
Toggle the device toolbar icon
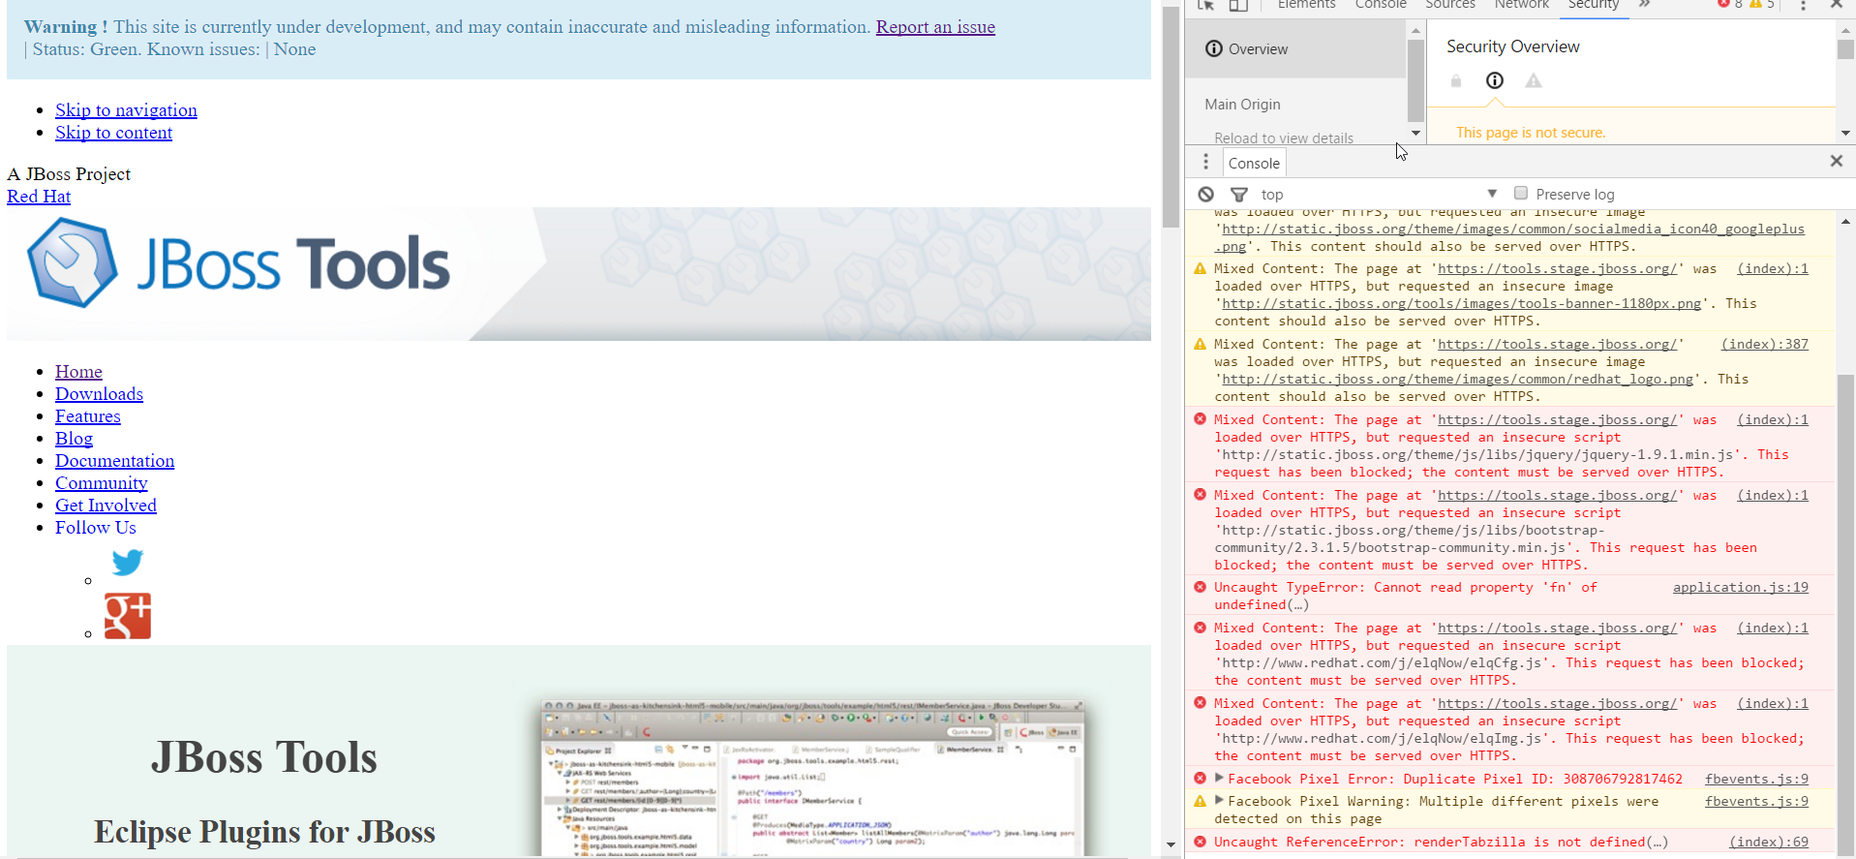(1238, 5)
